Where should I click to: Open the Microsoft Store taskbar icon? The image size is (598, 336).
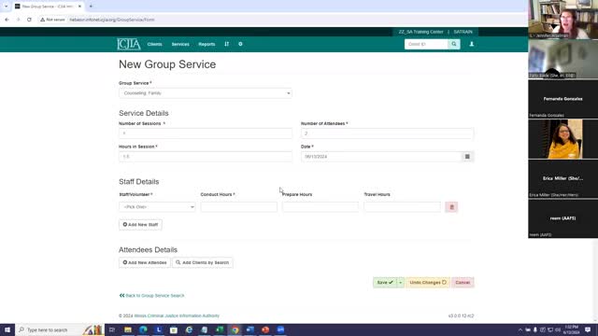[174, 329]
